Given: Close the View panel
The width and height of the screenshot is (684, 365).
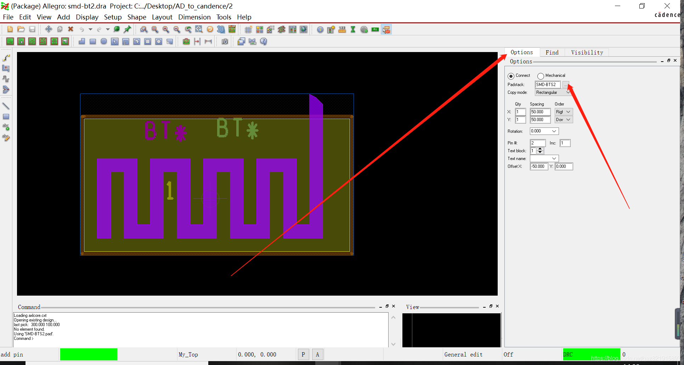Looking at the screenshot, I should pos(497,306).
